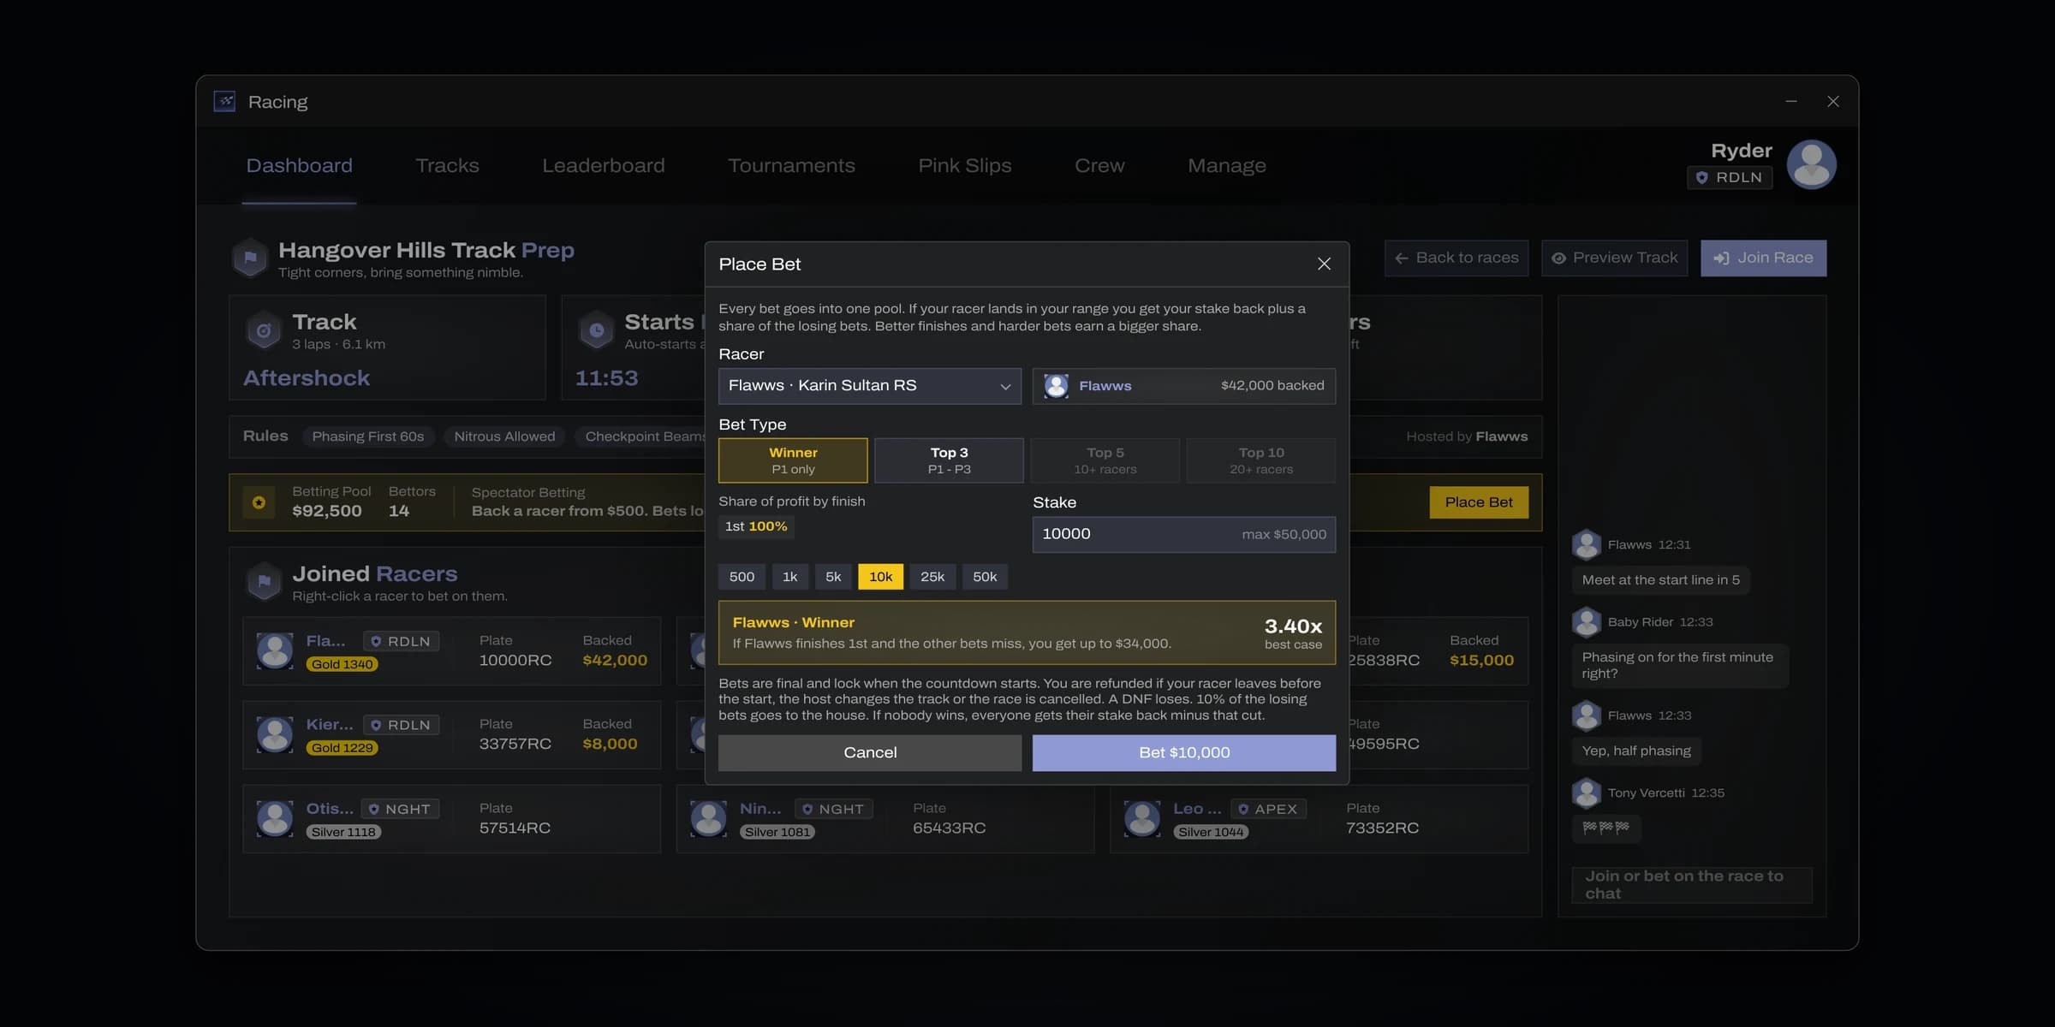Switch to the Tracks tab
Viewport: 2055px width, 1027px height.
point(447,166)
